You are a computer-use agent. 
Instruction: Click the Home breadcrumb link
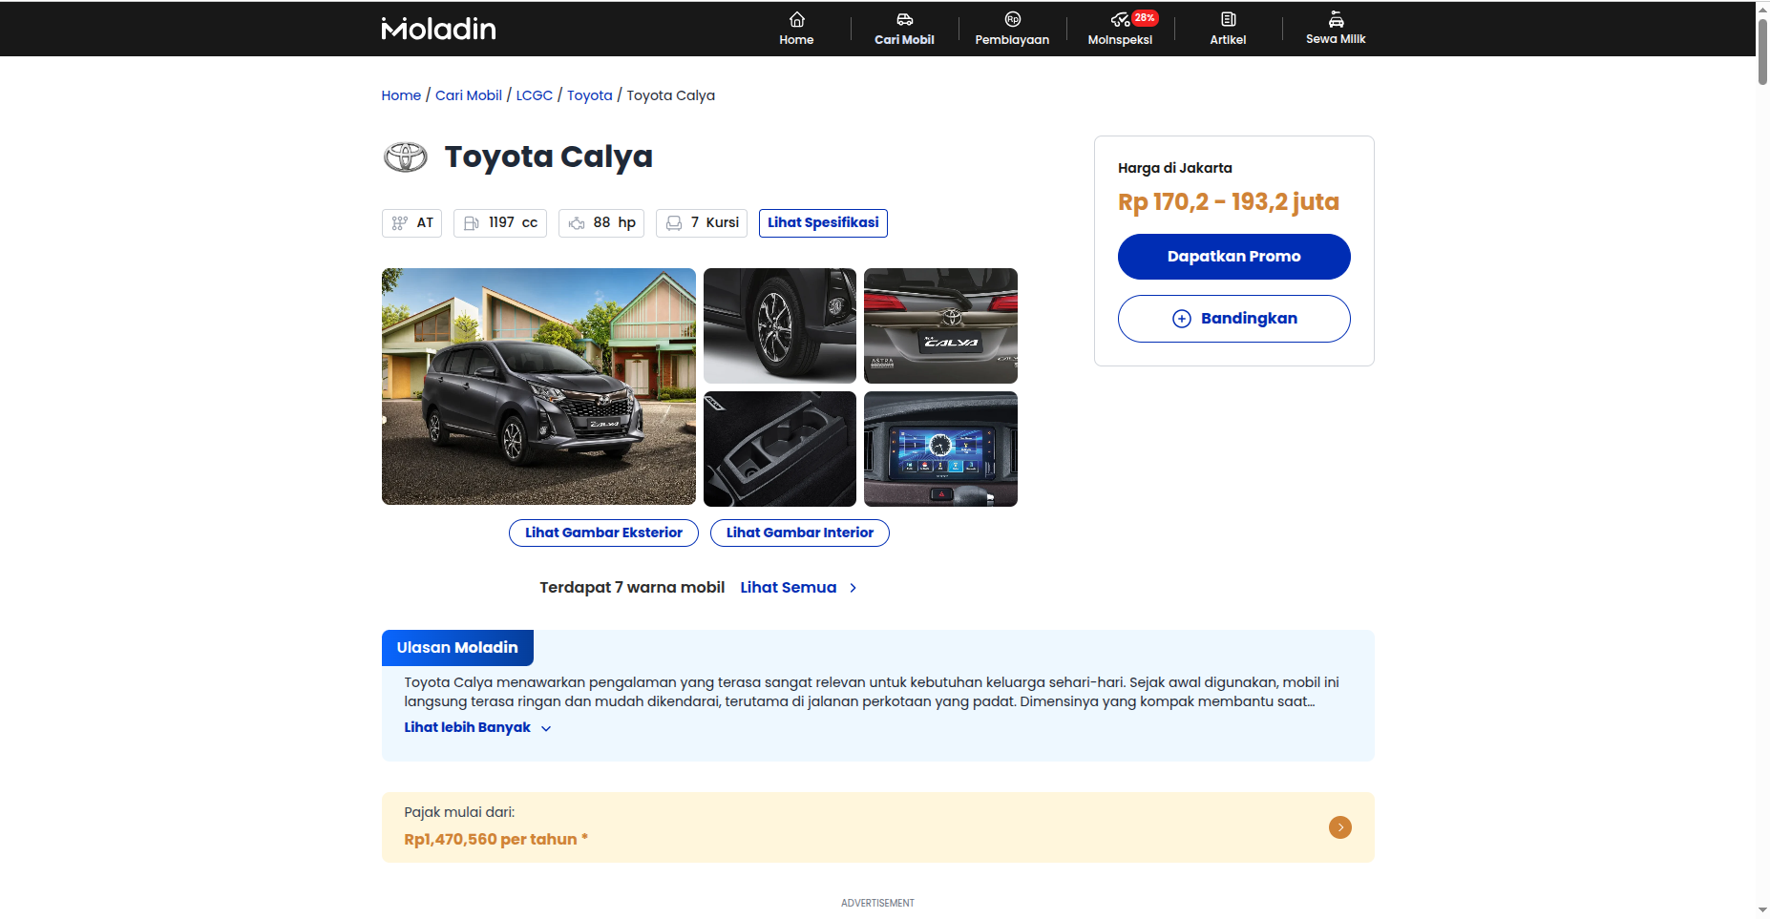[x=401, y=95]
